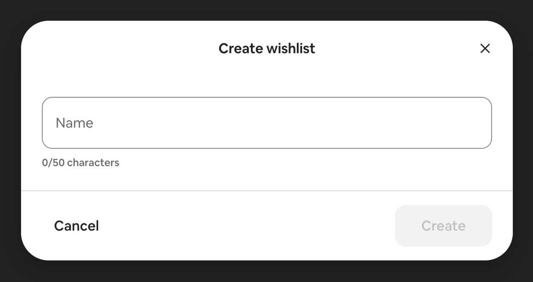
Task: Click the '0/50 characters' counter label
Action: click(80, 163)
